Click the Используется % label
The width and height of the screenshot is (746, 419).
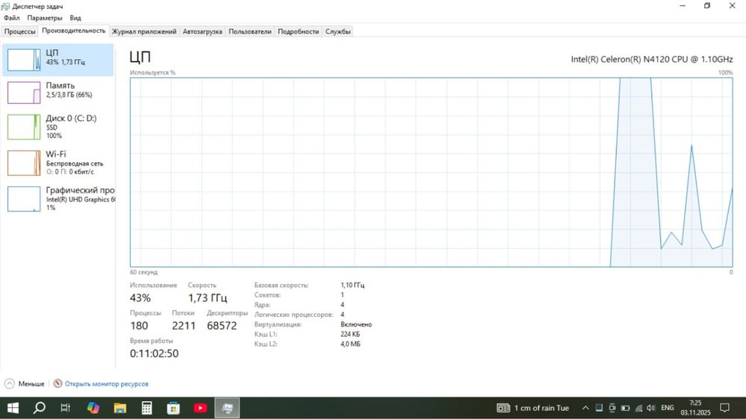click(x=153, y=72)
